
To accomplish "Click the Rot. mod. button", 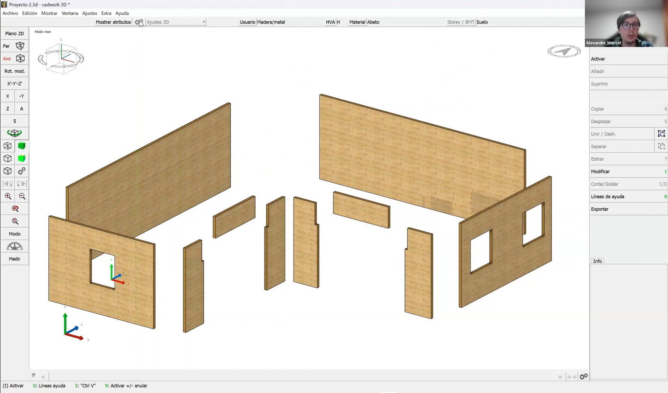I will [15, 71].
